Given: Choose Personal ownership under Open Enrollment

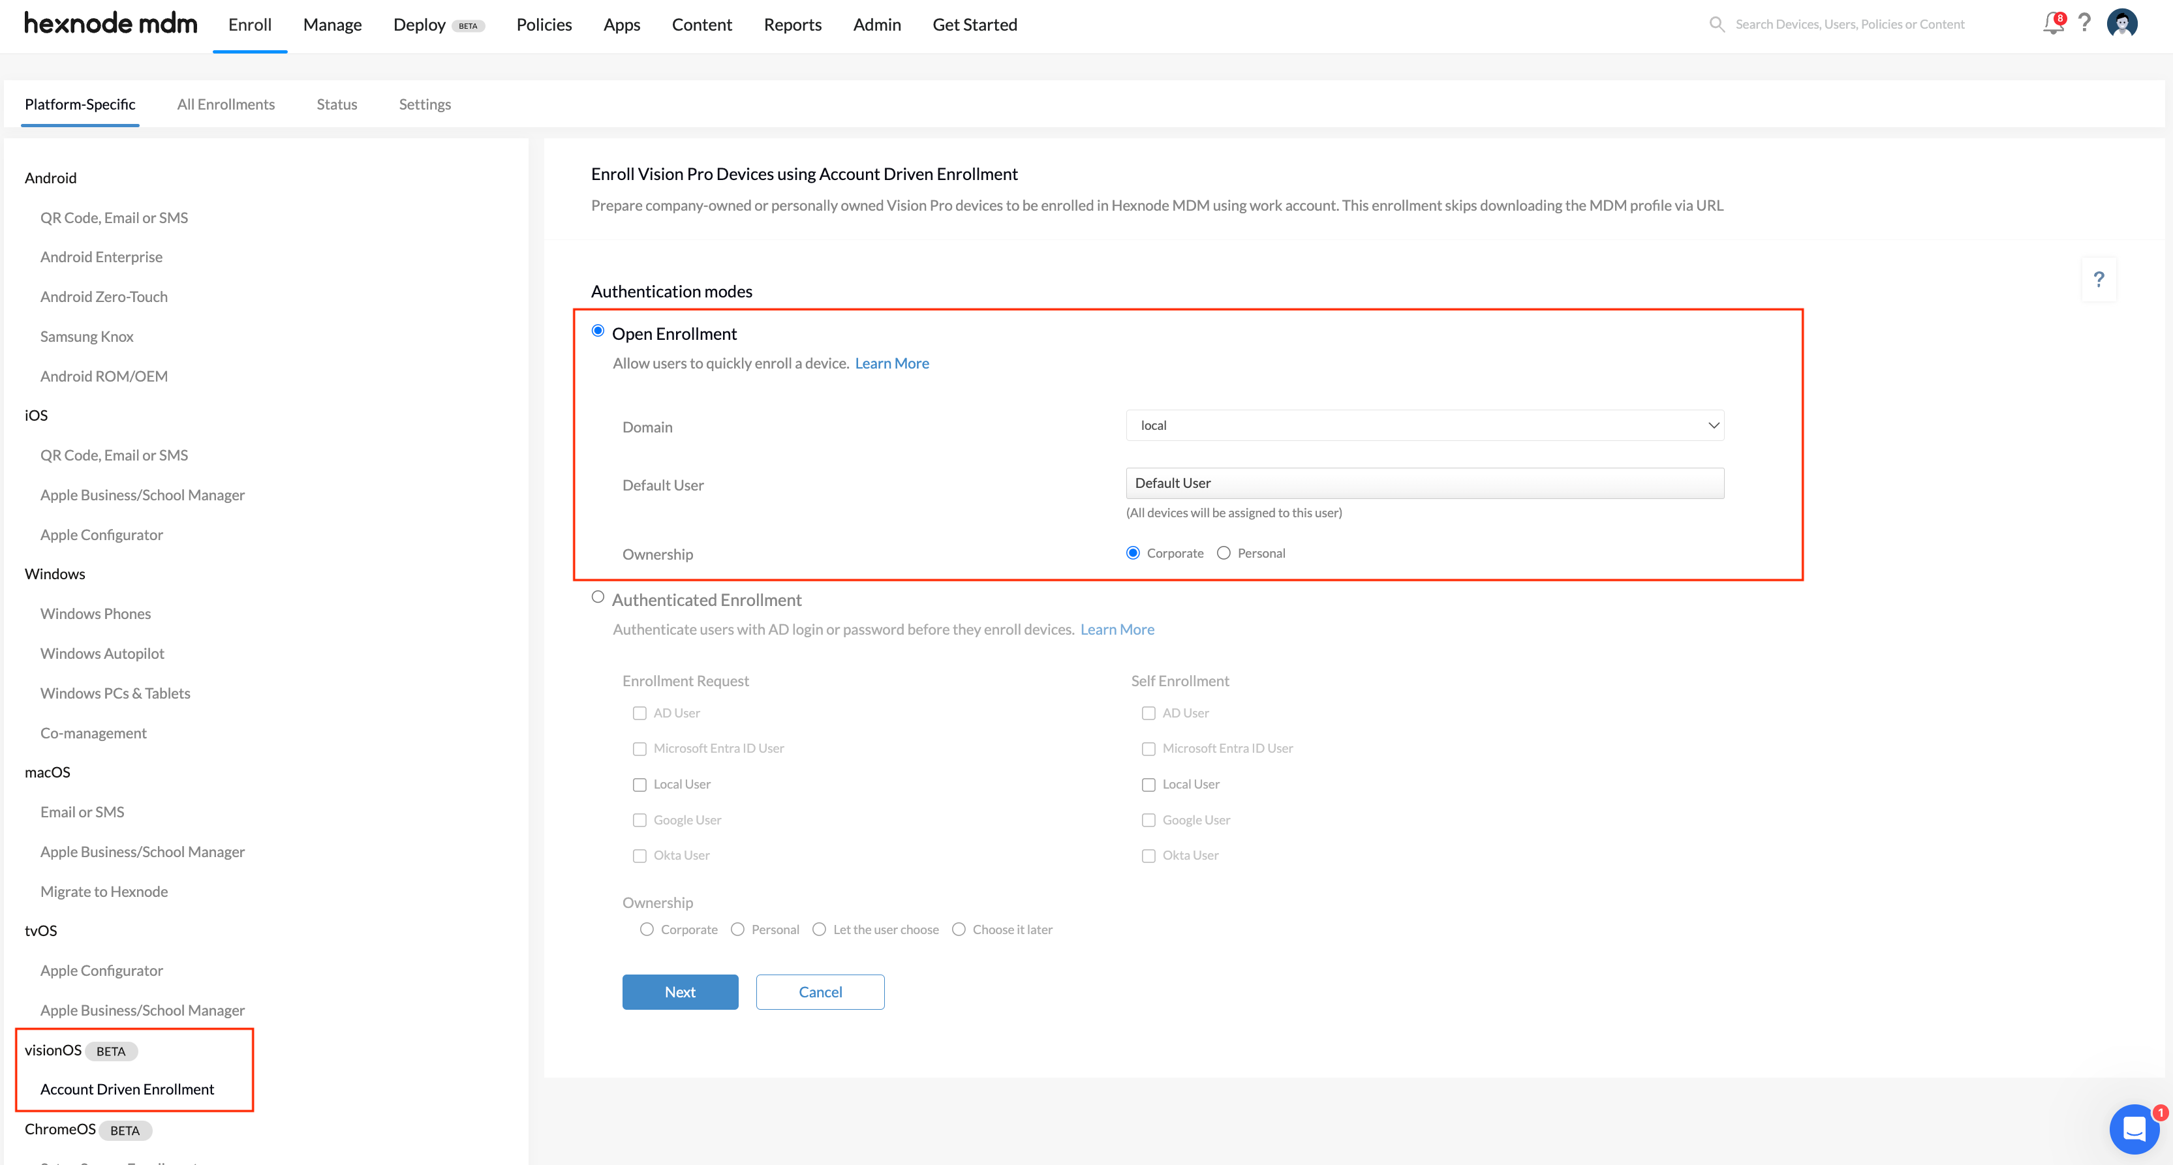Looking at the screenshot, I should click(x=1224, y=553).
